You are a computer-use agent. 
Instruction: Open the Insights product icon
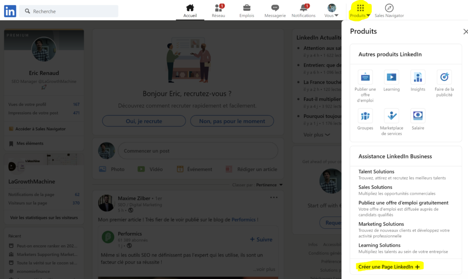[418, 77]
